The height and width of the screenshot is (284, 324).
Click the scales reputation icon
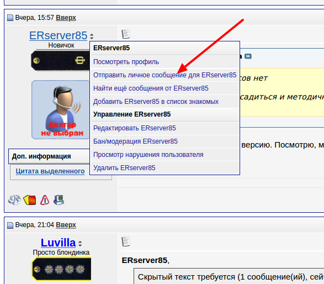pos(14,200)
